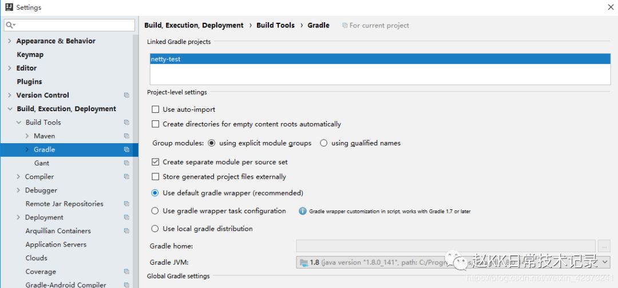The width and height of the screenshot is (618, 288).
Task: Select the using qualified names radio option
Action: pyautogui.click(x=324, y=143)
